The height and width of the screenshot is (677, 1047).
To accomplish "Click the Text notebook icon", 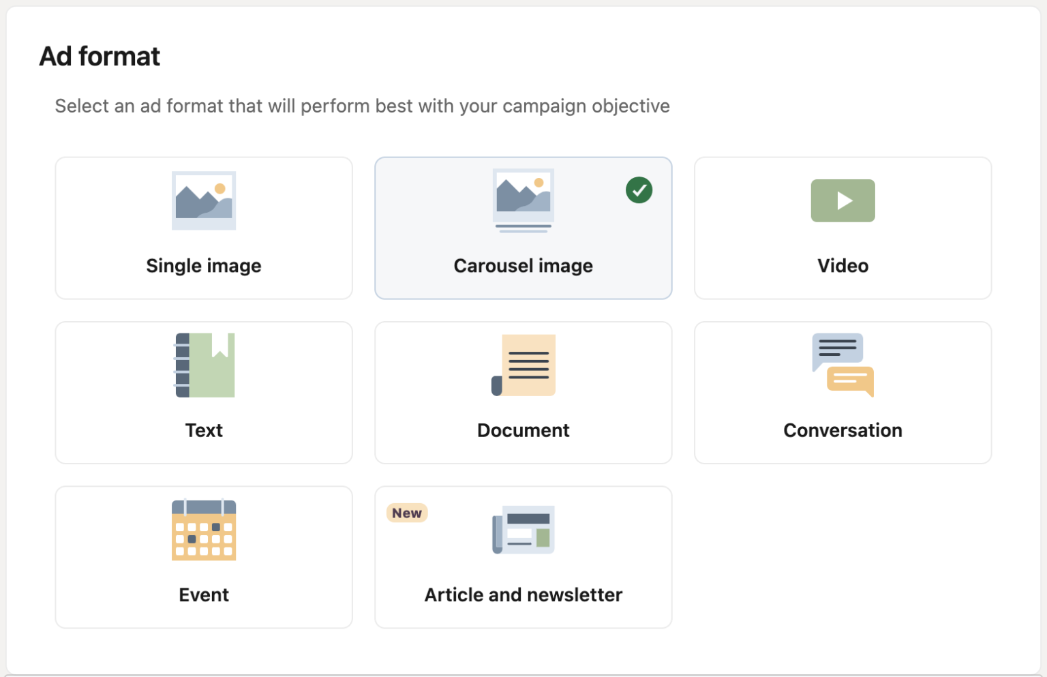I will tap(203, 365).
